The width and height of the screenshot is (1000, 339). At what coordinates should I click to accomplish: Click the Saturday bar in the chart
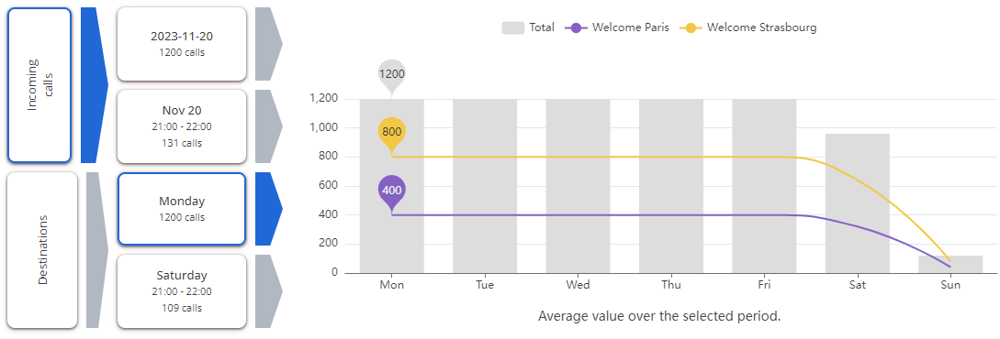857,203
